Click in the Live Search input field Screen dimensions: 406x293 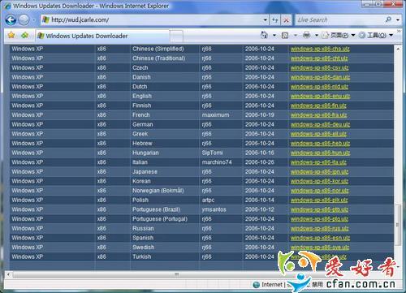pos(339,19)
